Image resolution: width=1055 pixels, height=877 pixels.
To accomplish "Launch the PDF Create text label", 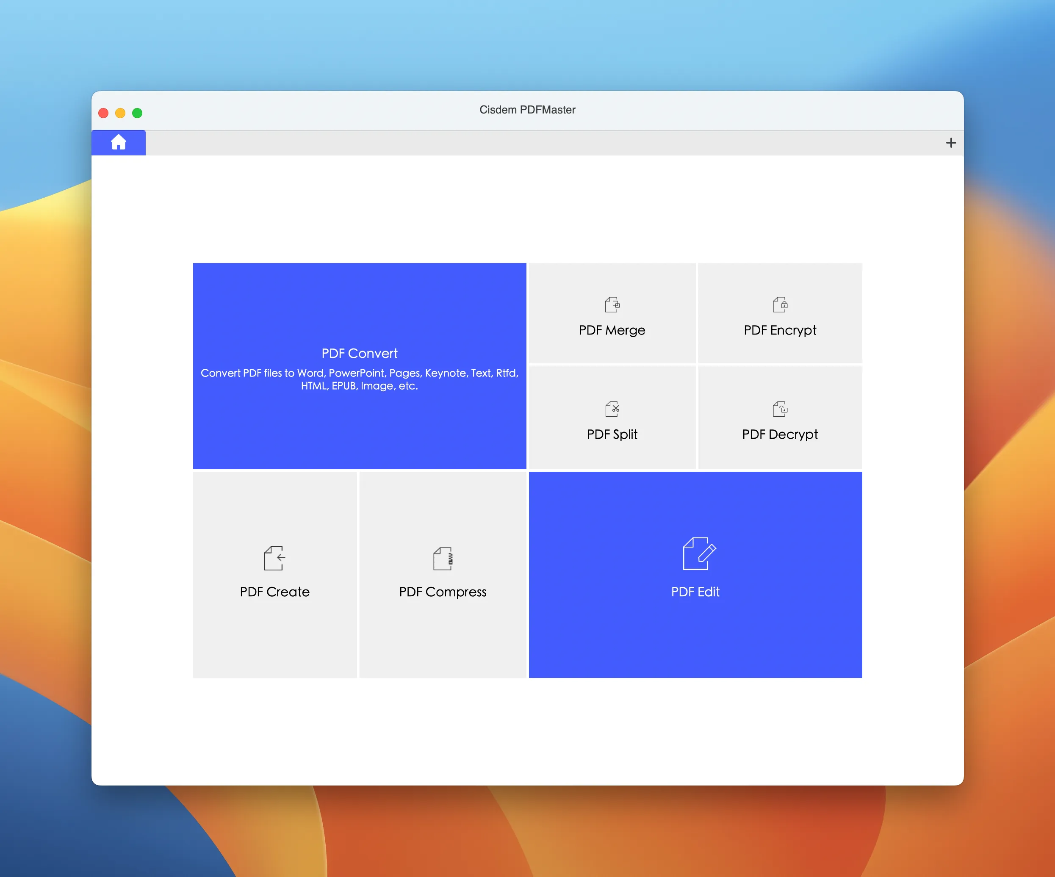I will [x=274, y=592].
